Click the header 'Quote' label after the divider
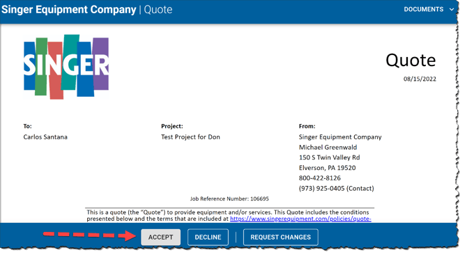Viewport: 467px width, 257px height. (158, 10)
